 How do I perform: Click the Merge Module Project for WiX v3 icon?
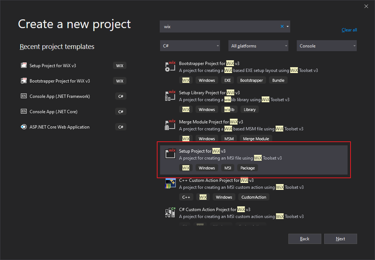[x=170, y=125]
